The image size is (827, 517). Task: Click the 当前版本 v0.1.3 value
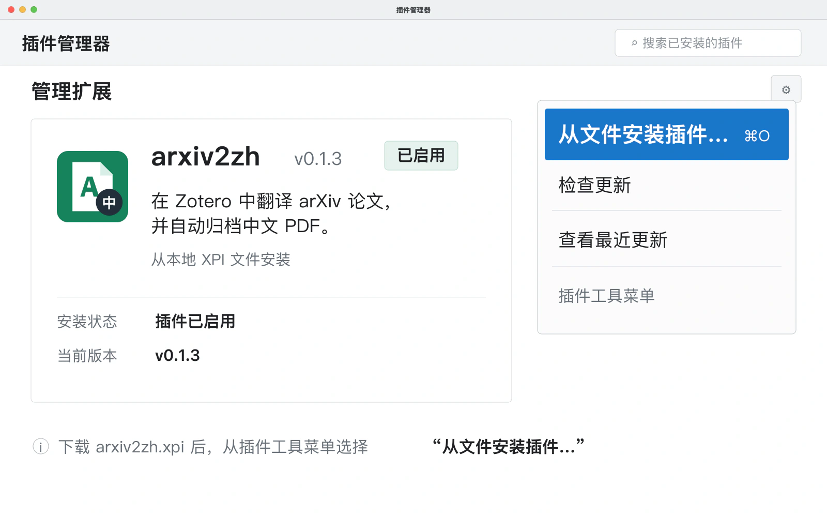177,356
